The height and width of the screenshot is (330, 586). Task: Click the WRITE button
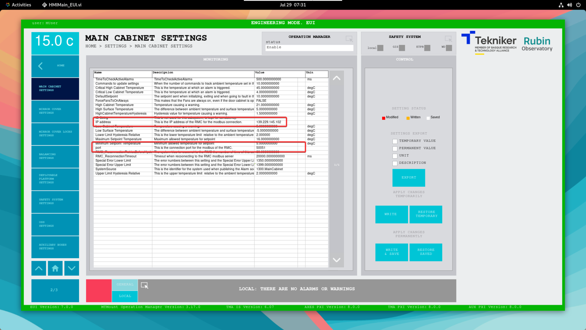coord(391,214)
